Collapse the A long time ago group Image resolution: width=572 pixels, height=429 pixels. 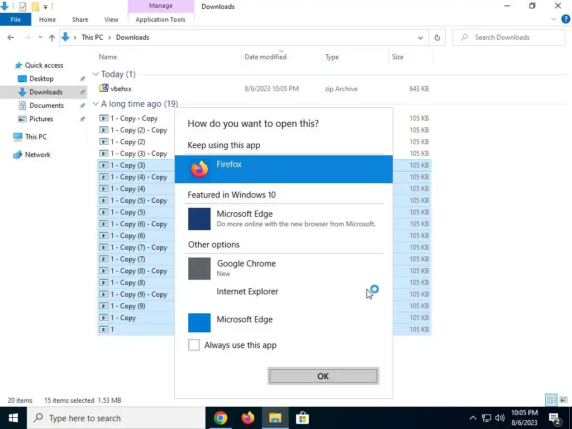(96, 104)
